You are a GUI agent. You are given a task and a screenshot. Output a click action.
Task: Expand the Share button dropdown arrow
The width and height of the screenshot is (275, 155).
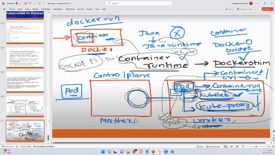tap(272, 9)
